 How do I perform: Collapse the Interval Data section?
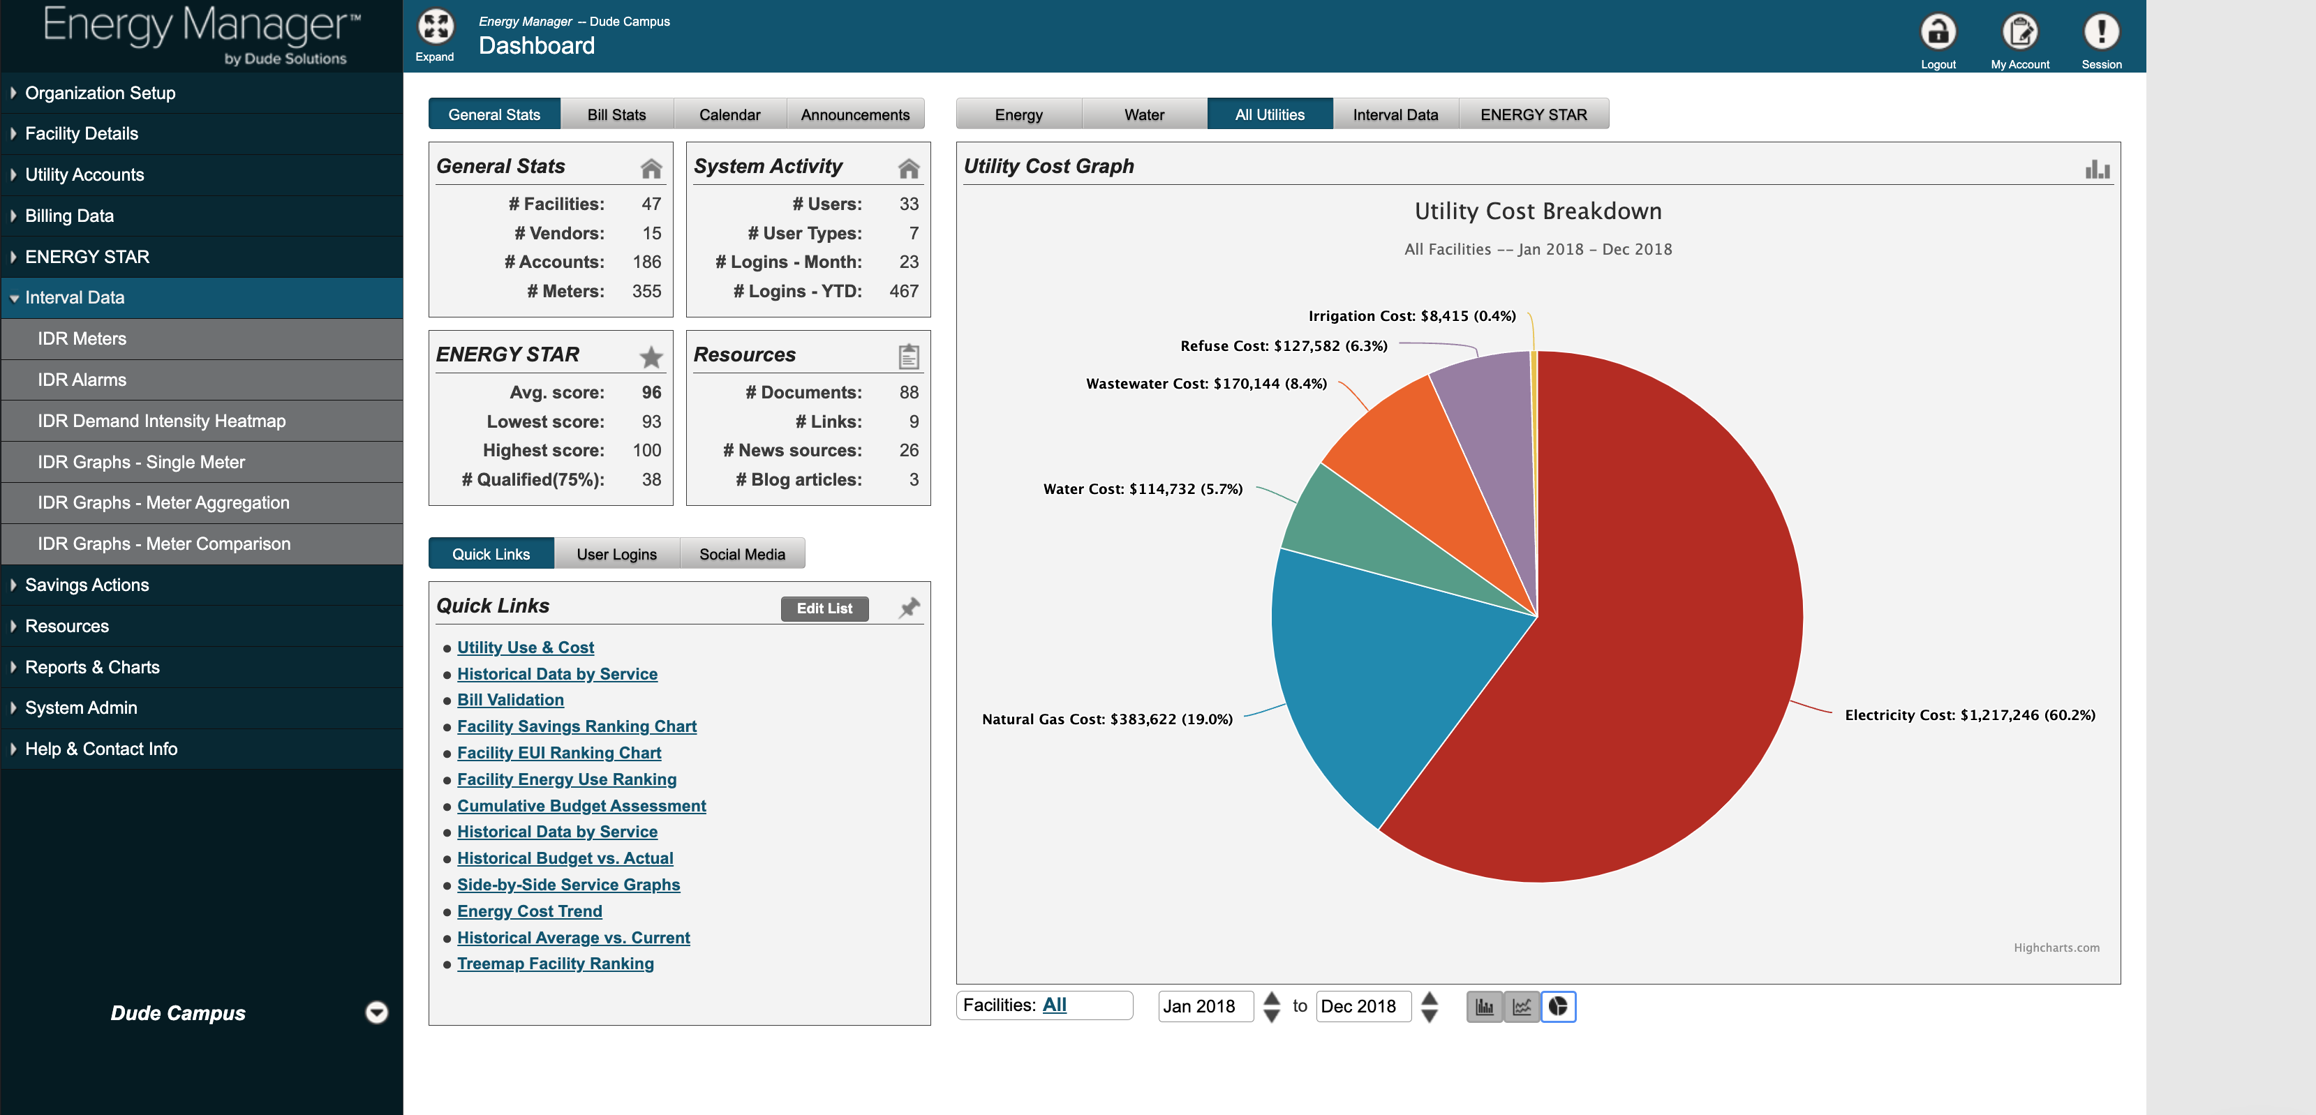click(x=74, y=297)
